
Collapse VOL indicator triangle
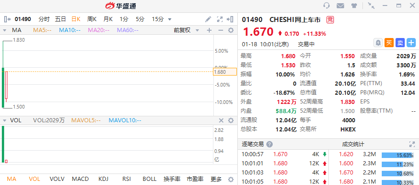pos(4,120)
